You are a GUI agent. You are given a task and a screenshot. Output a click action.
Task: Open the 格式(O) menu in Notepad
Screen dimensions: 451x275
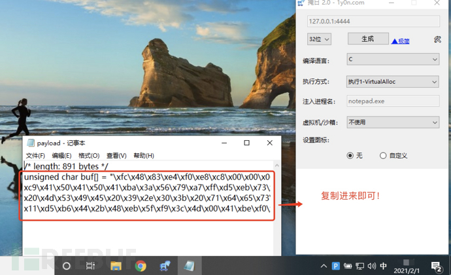pos(89,156)
